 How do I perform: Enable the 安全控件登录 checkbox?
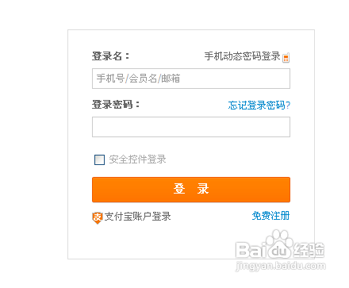(99, 159)
